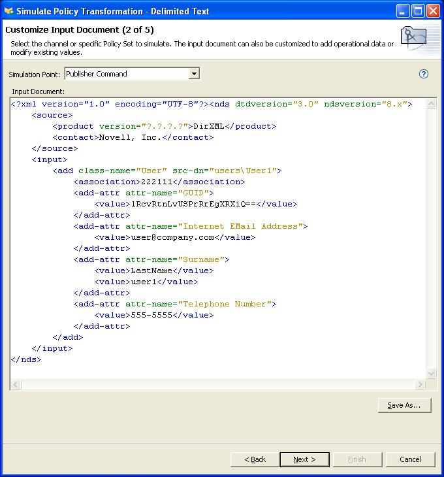Click the </add> closing tag
The width and height of the screenshot is (444, 477).
68,337
